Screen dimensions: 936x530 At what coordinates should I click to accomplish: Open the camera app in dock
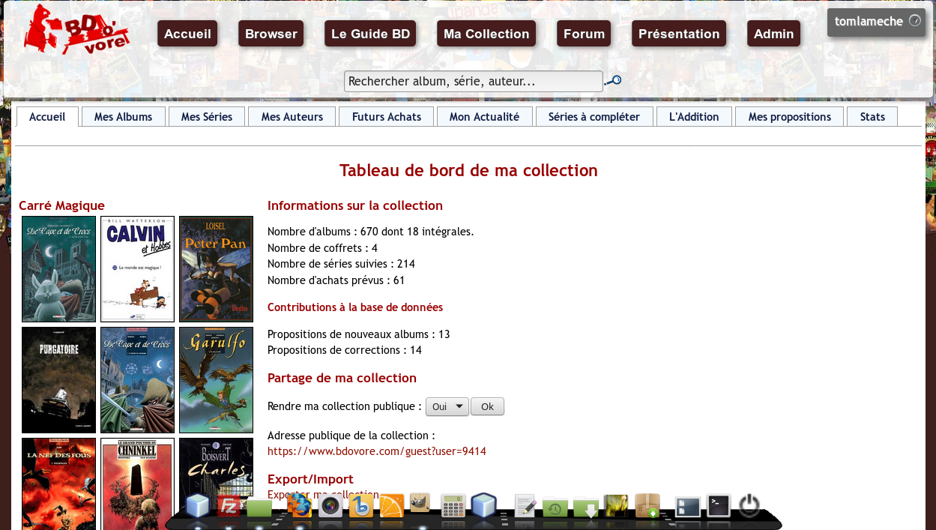click(330, 506)
